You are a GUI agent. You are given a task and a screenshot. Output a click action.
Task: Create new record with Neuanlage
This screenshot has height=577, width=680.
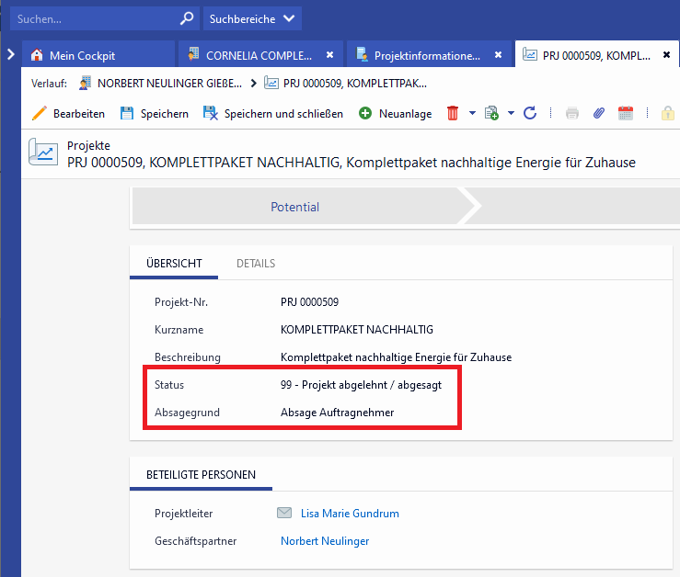click(x=395, y=114)
